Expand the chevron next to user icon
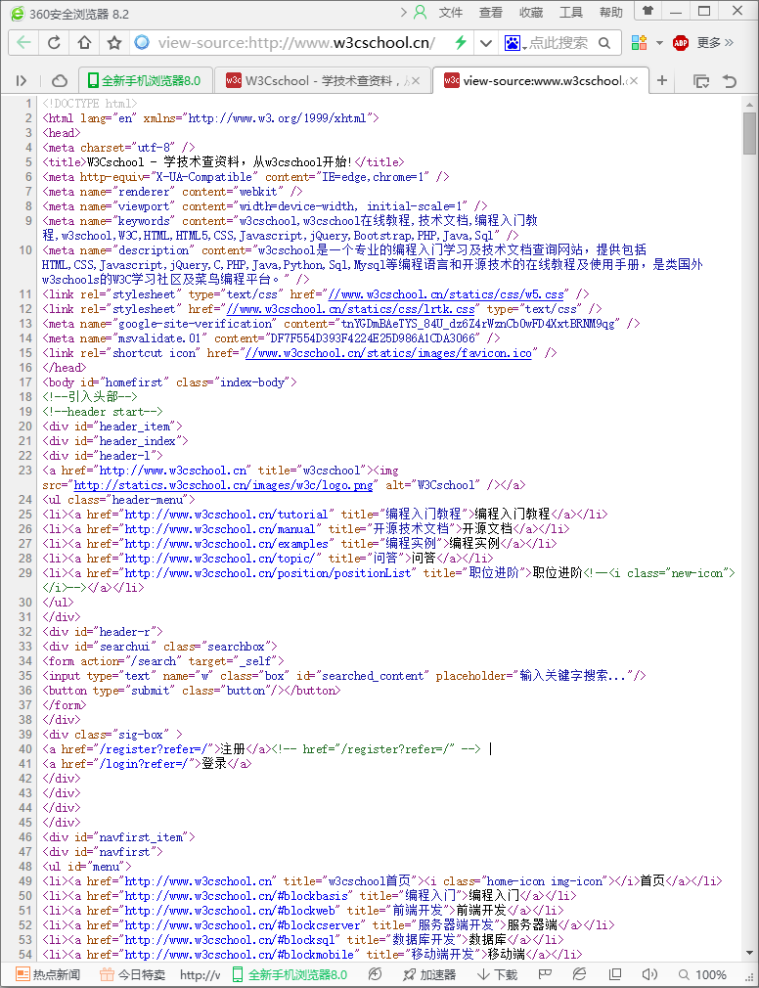This screenshot has width=759, height=988. (x=404, y=12)
